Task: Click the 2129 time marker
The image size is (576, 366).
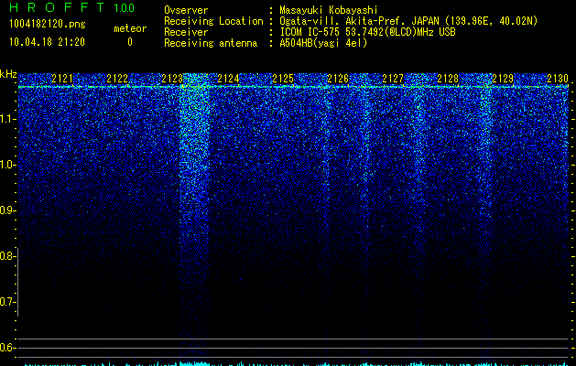Action: coord(503,79)
